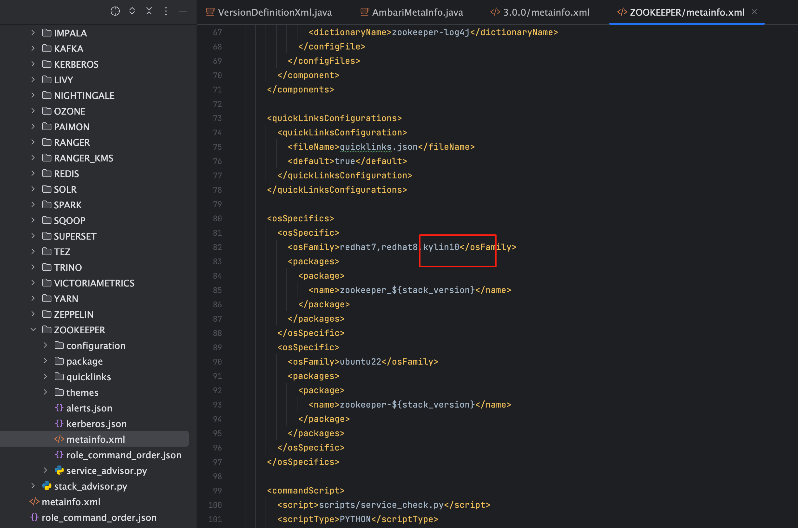The height and width of the screenshot is (528, 798).
Task: Collapse the ZOOKEEPER folder
Action: (x=33, y=330)
